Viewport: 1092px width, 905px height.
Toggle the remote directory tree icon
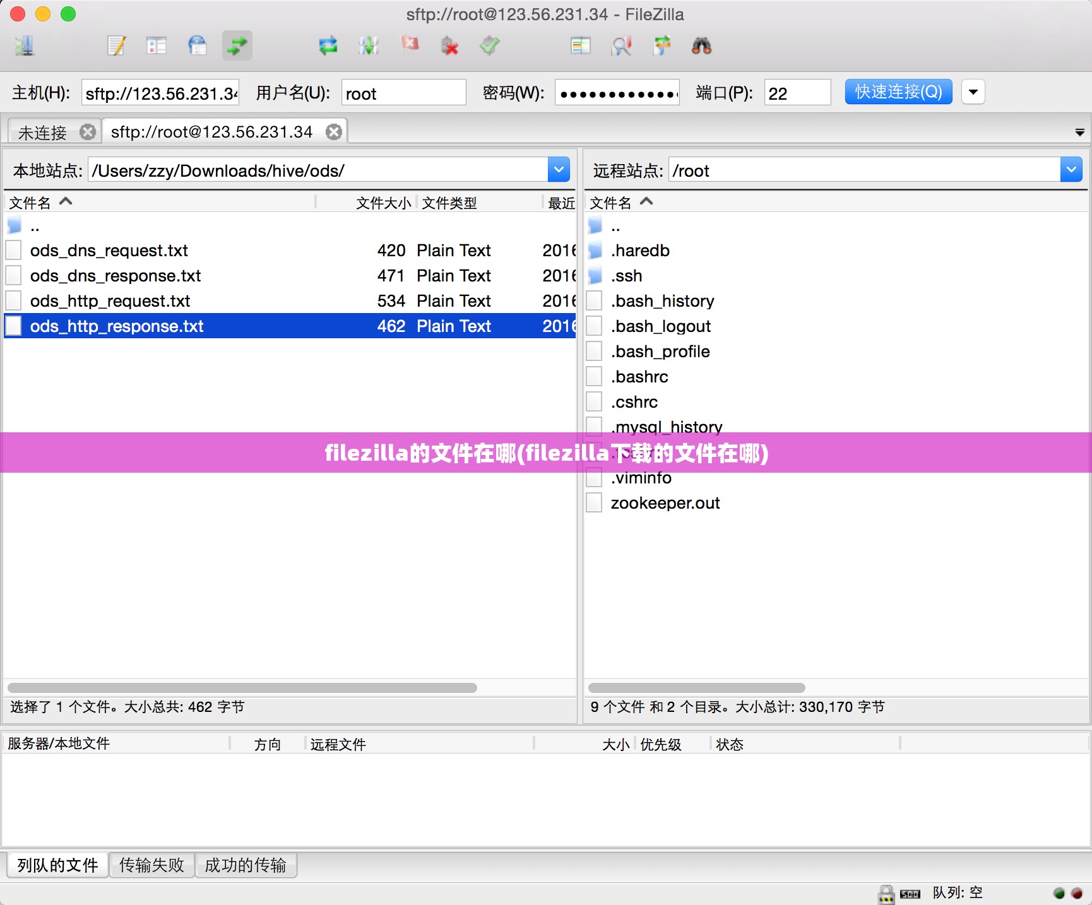(197, 45)
